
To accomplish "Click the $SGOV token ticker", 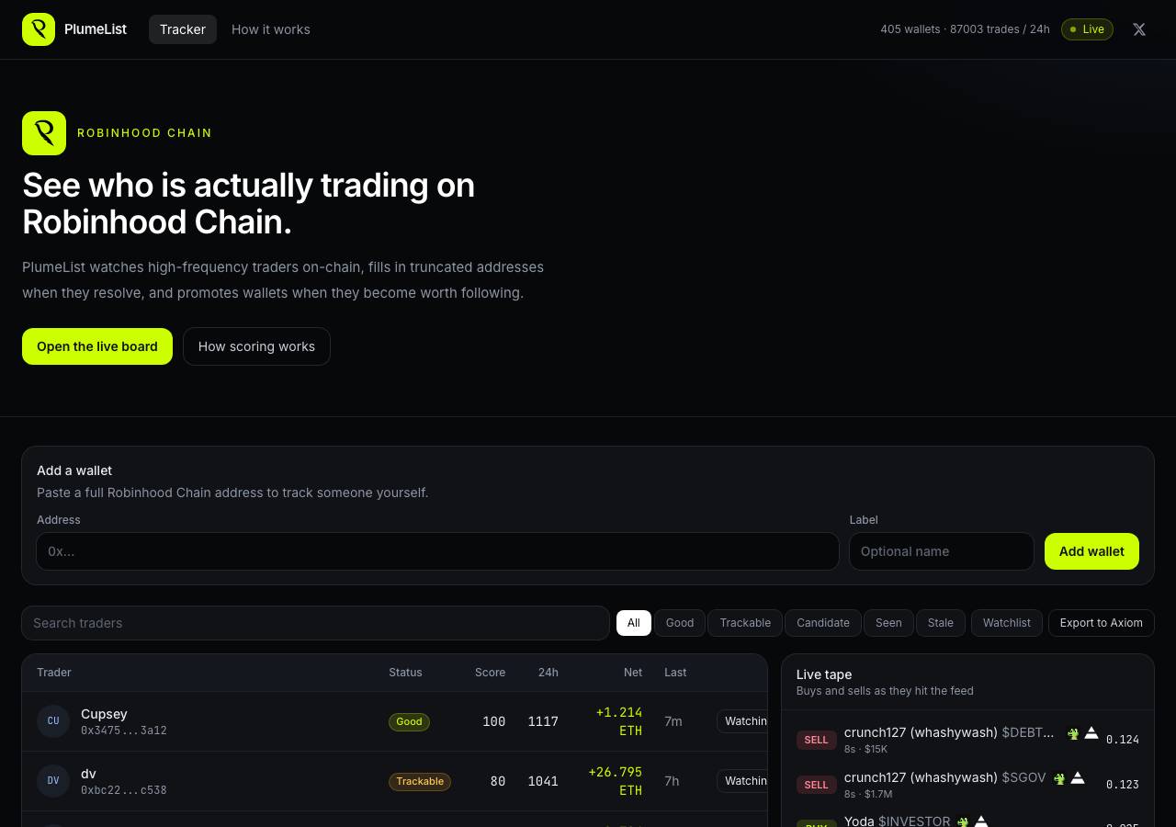I will (1023, 777).
